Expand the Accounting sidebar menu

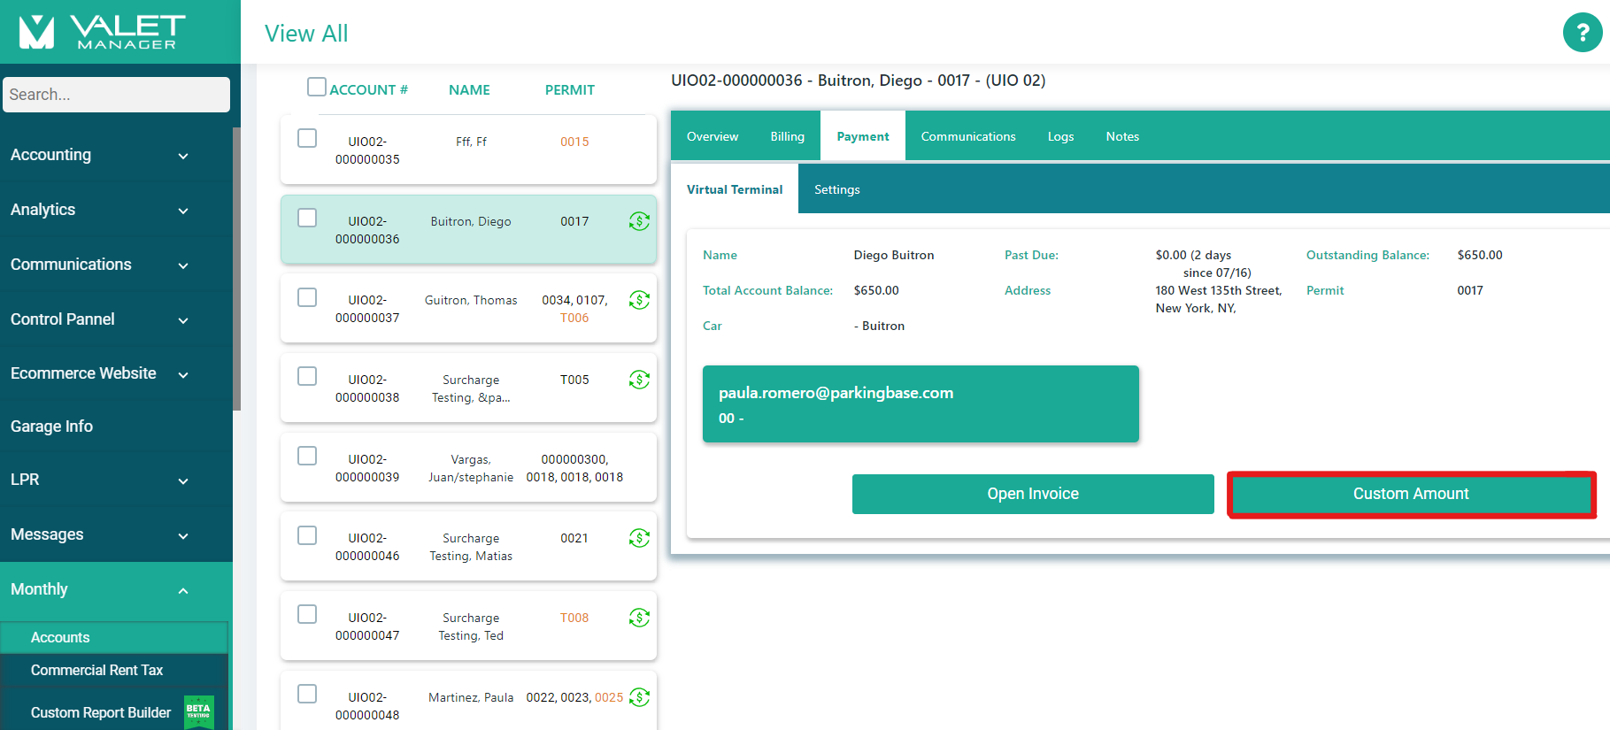coord(99,155)
